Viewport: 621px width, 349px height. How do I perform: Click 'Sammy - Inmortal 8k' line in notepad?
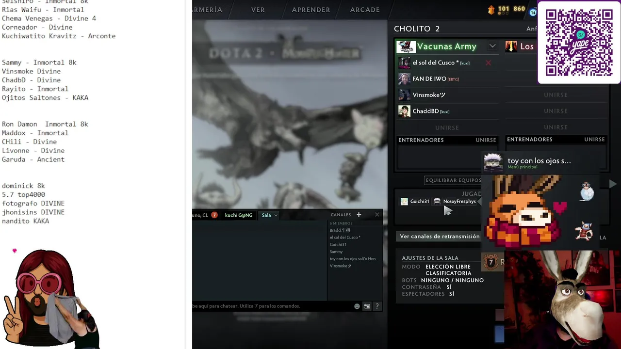pos(39,62)
